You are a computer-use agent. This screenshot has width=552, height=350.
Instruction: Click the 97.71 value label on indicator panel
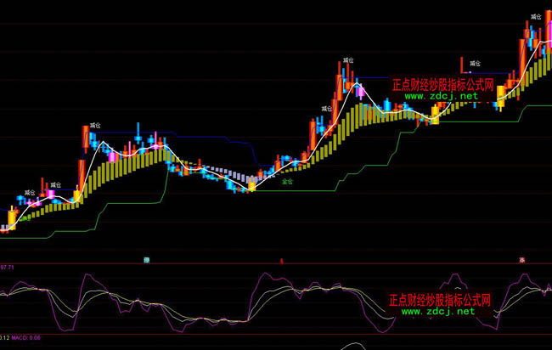pos(8,267)
